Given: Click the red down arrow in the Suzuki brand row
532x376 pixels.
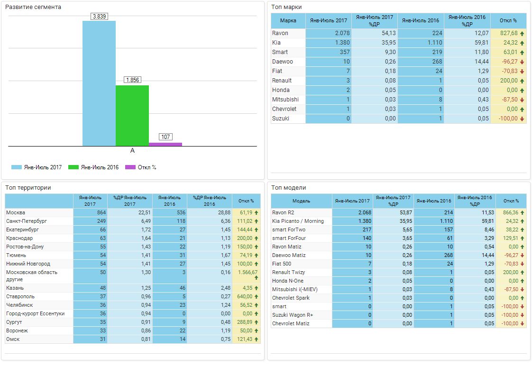Looking at the screenshot, I should [522, 119].
